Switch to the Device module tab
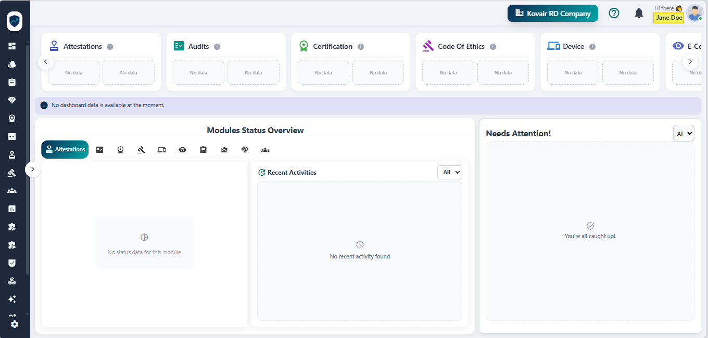The height and width of the screenshot is (338, 708). [161, 149]
